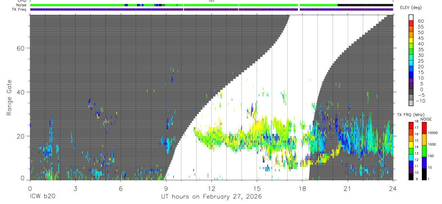
Task: Click the cyan 25-degree elevation legend swatch
Action: point(411,63)
